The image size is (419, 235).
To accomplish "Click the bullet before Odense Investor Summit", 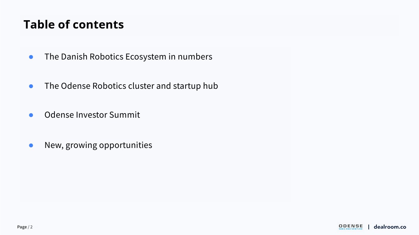I will [31, 115].
